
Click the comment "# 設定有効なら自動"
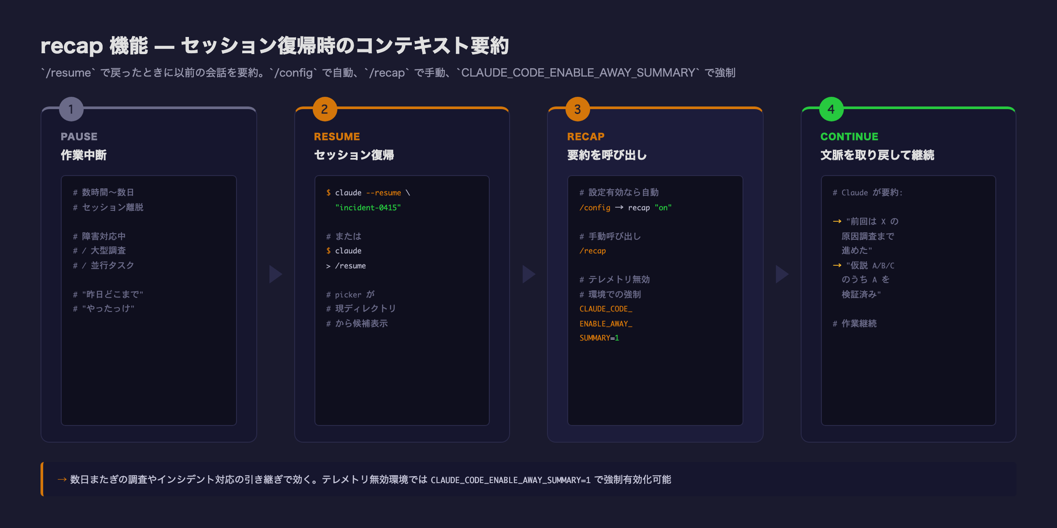[619, 192]
